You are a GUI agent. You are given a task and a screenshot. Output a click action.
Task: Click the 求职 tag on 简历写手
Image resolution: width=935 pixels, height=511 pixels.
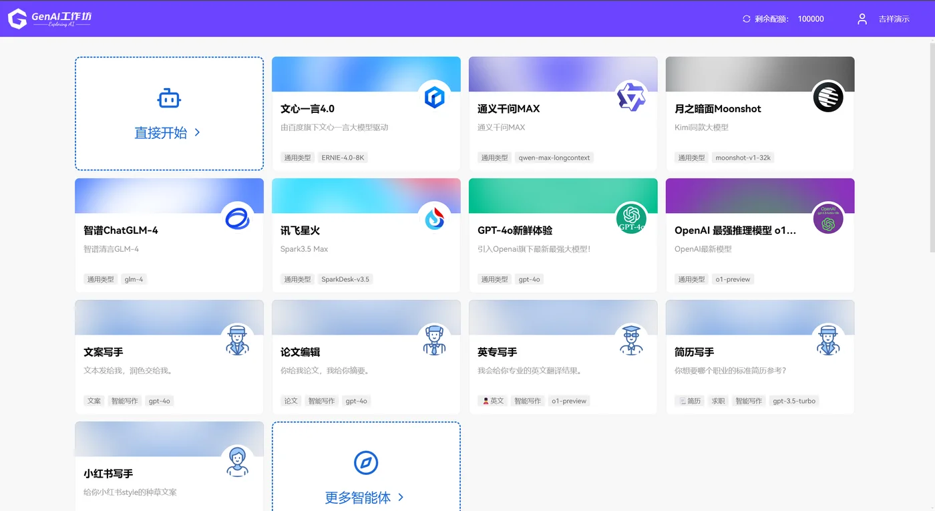point(718,401)
